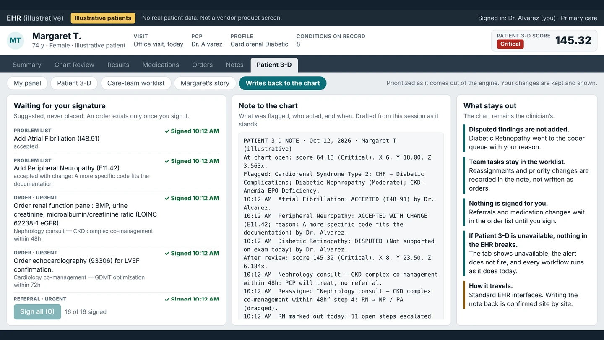The image size is (604, 340).
Task: Click the "16 of 16 signed" counter
Action: click(86, 312)
